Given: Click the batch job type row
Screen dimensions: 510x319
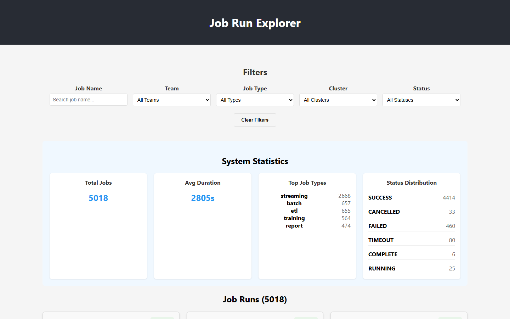Looking at the screenshot, I should pyautogui.click(x=307, y=203).
